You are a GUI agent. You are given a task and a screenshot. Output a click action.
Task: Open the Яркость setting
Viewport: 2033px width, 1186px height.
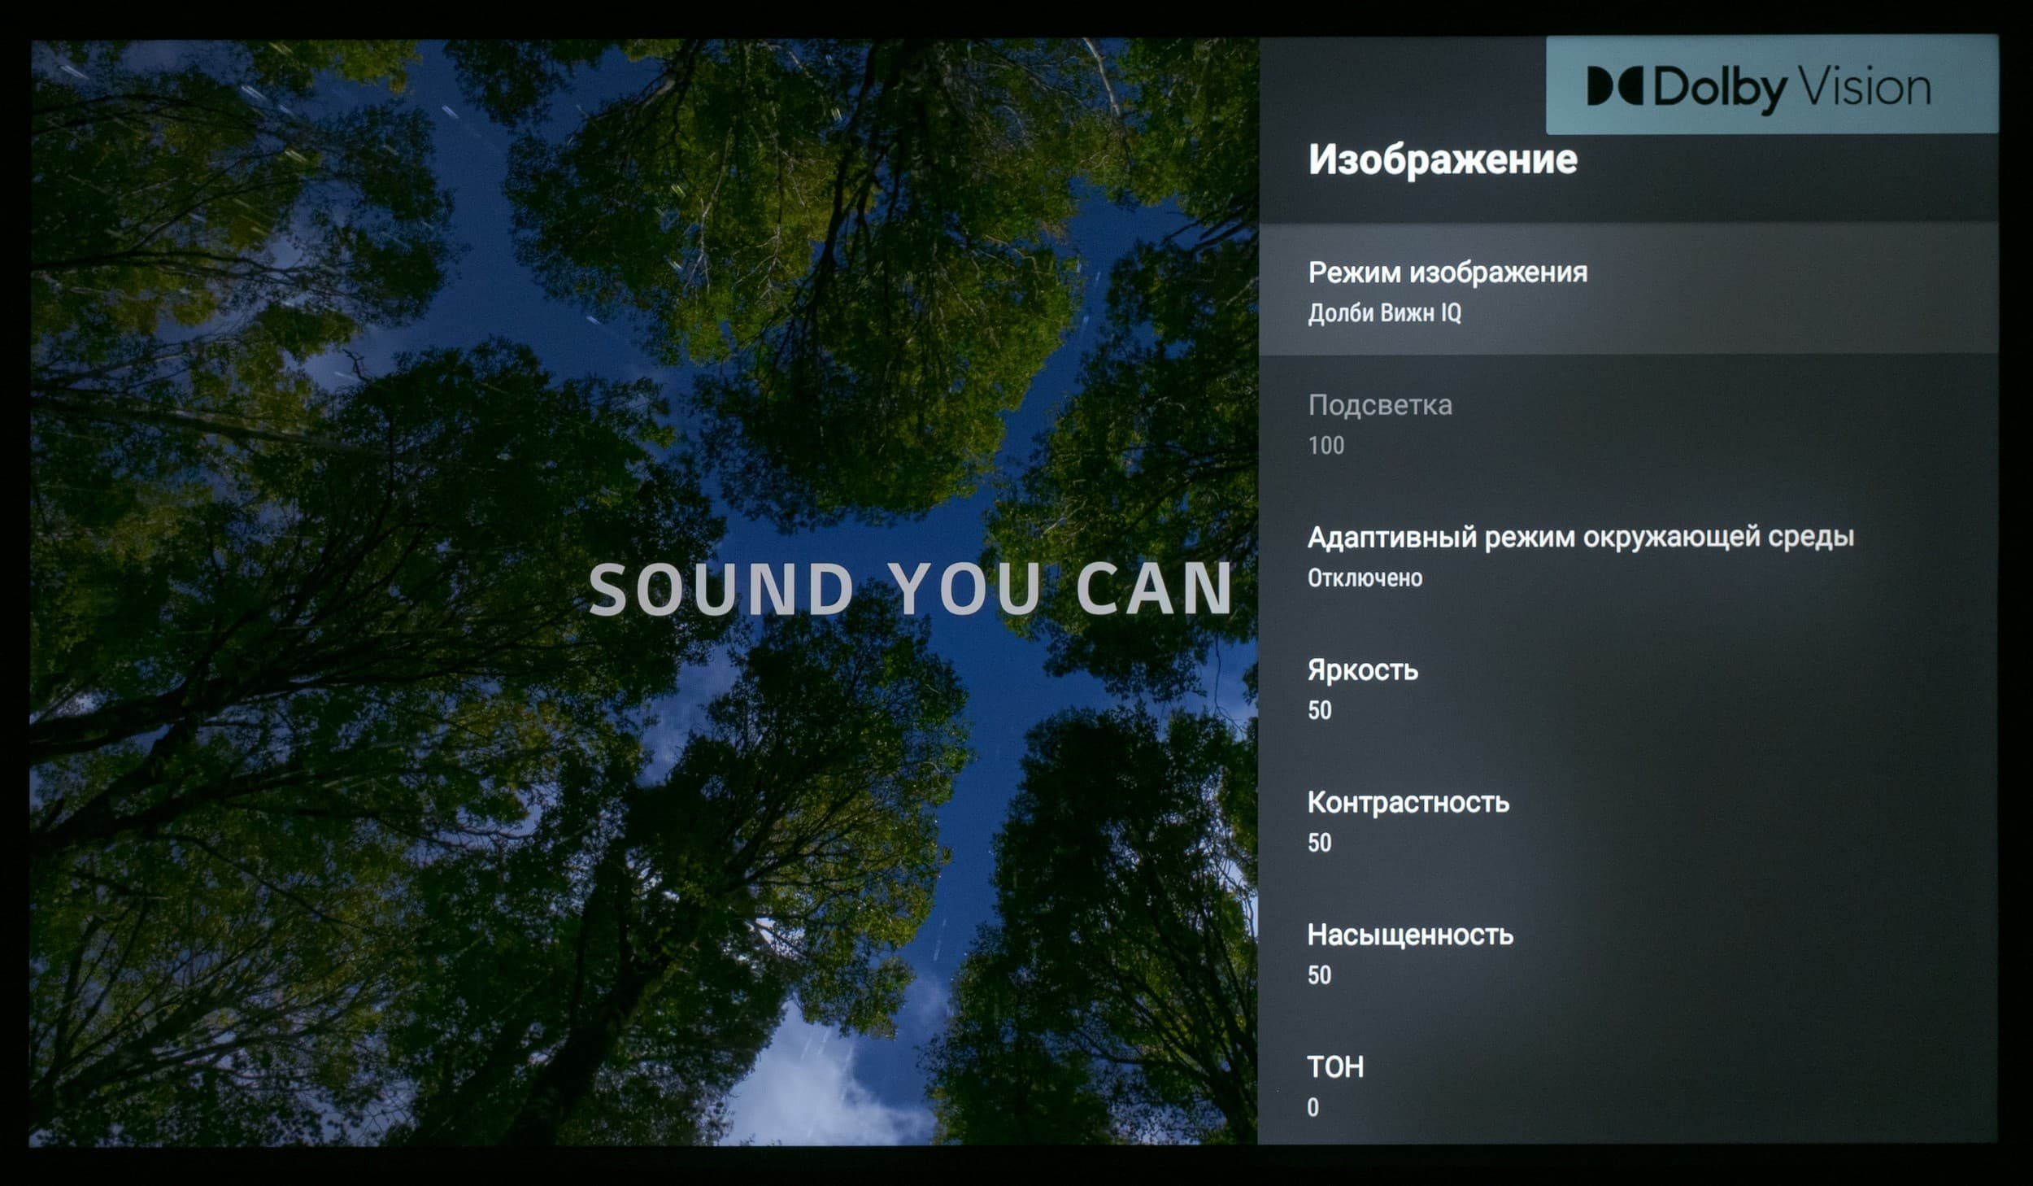pyautogui.click(x=1363, y=670)
